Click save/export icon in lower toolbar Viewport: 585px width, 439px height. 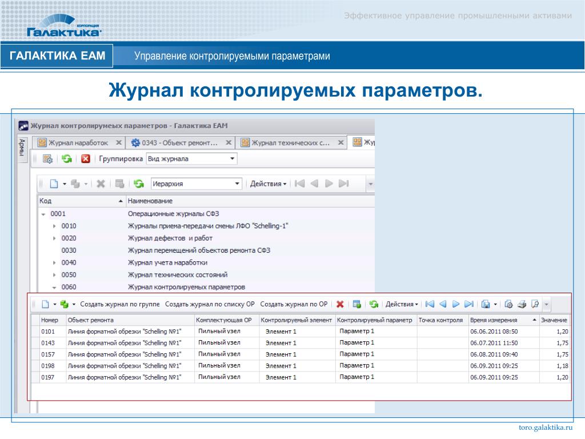tap(486, 304)
